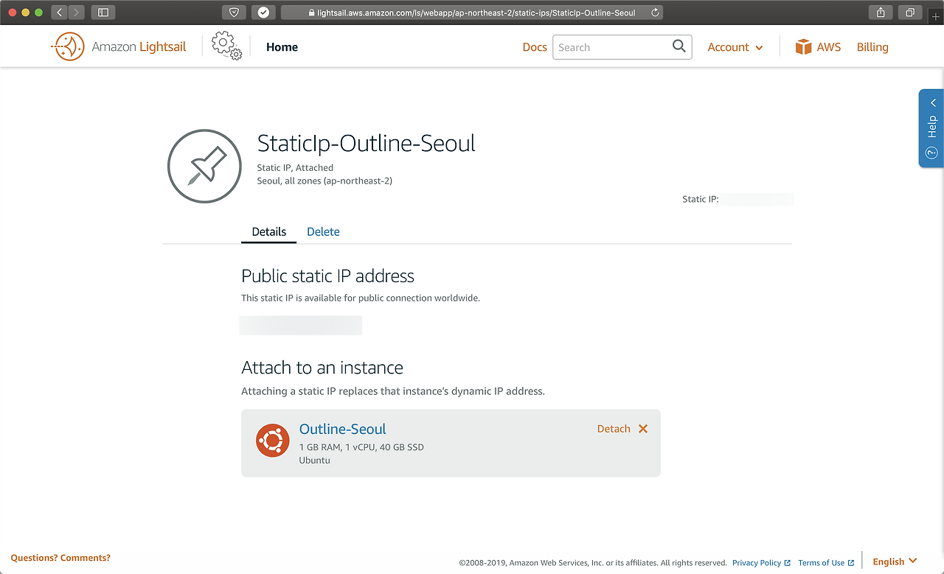Click the checkmark extension icon in toolbar

(x=263, y=13)
